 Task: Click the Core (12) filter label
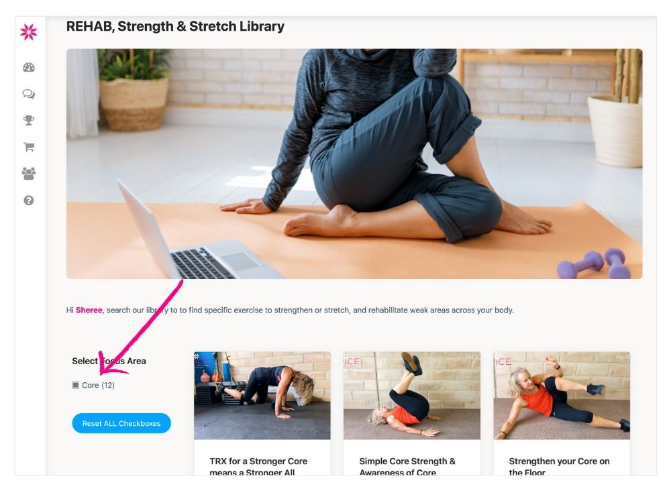click(98, 385)
